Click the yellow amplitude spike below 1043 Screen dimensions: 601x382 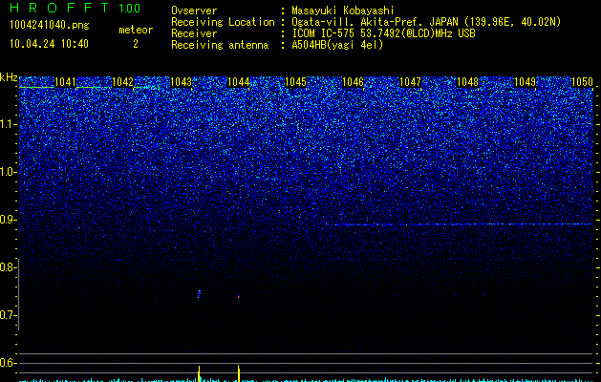[x=199, y=373]
